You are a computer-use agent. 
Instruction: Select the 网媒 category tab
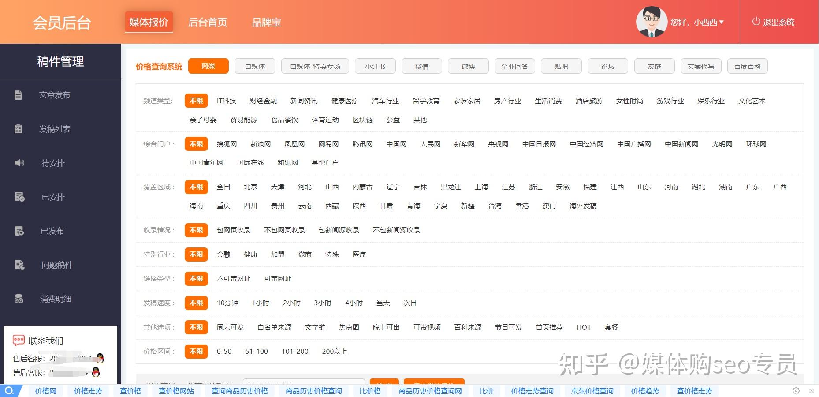[208, 66]
